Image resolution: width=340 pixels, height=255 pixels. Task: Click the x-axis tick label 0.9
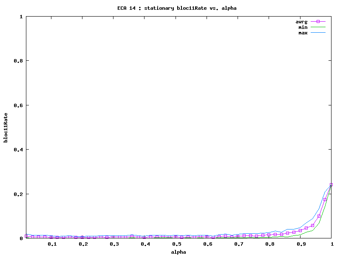[x=301, y=244]
